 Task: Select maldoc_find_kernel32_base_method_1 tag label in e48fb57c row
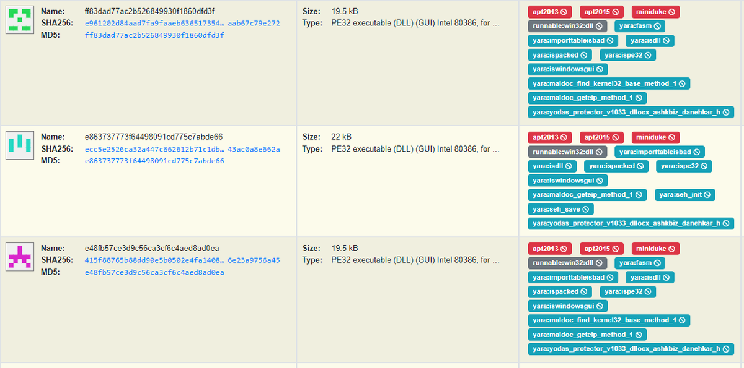coord(604,320)
